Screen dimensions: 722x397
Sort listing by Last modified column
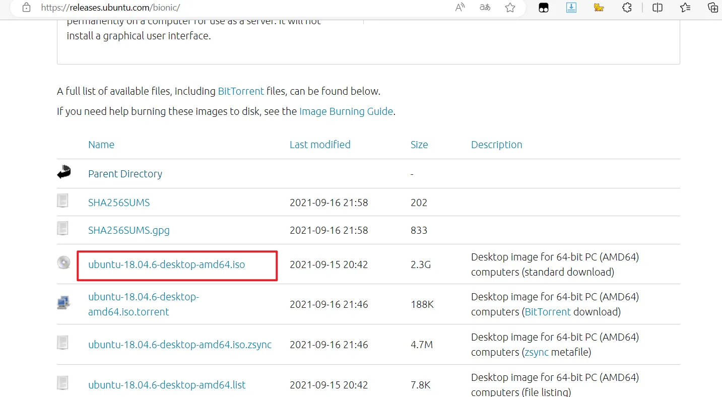[x=320, y=145]
